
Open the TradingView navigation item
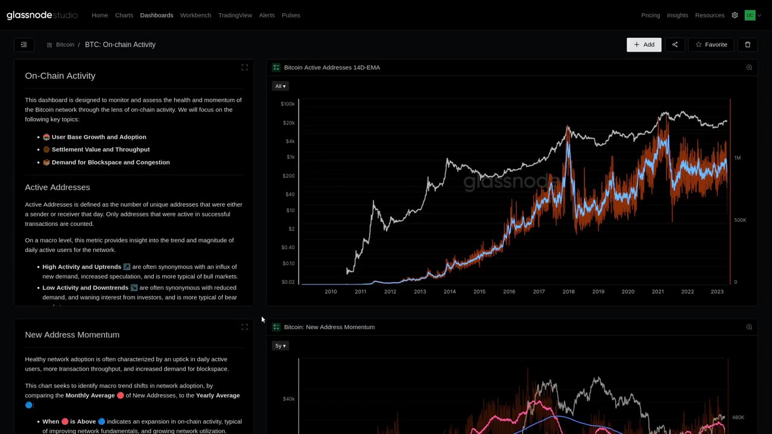click(235, 15)
